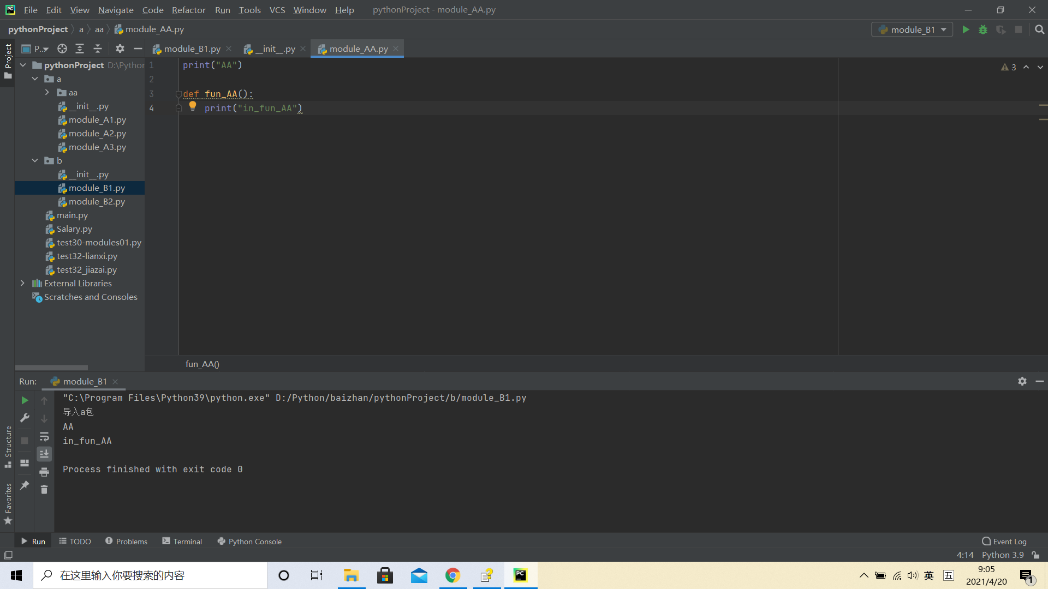
Task: Open the Python Console tool window
Action: 249,541
